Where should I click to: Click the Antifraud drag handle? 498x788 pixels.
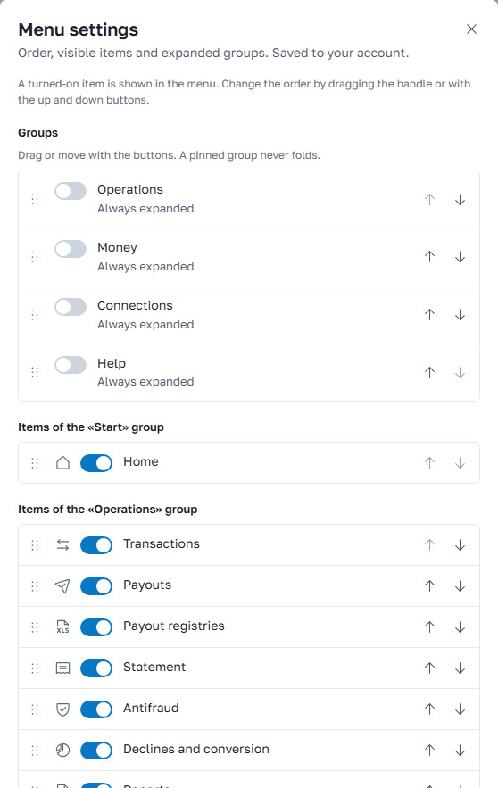click(35, 709)
